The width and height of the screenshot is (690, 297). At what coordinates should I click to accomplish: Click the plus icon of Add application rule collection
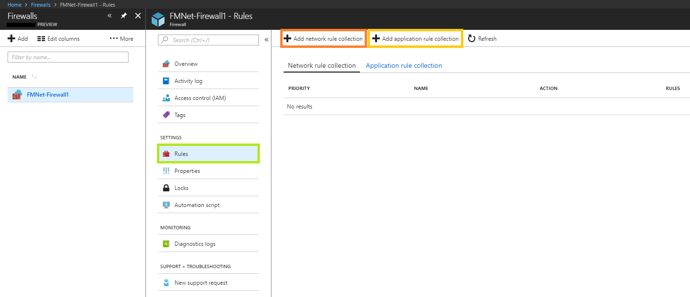(x=376, y=39)
